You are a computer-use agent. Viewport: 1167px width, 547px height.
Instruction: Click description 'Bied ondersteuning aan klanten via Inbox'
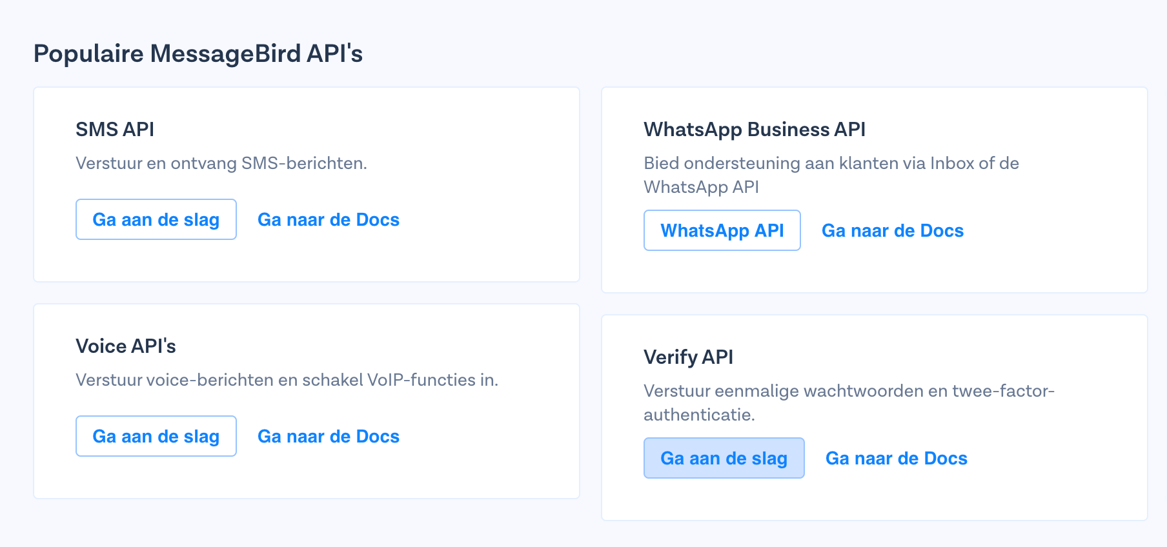click(x=831, y=175)
